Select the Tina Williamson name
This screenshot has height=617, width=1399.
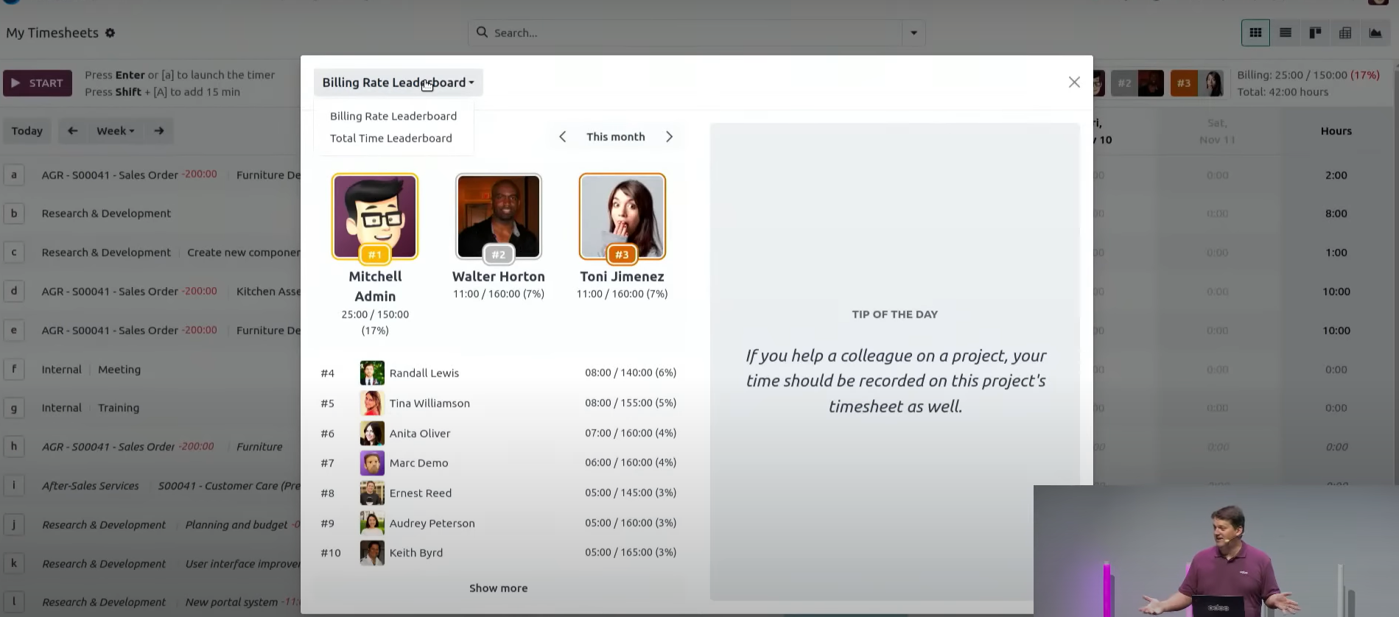pos(429,403)
